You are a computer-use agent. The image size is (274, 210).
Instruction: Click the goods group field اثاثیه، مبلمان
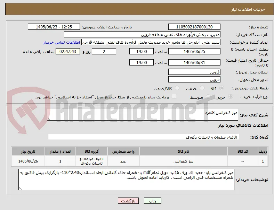tap(144, 137)
